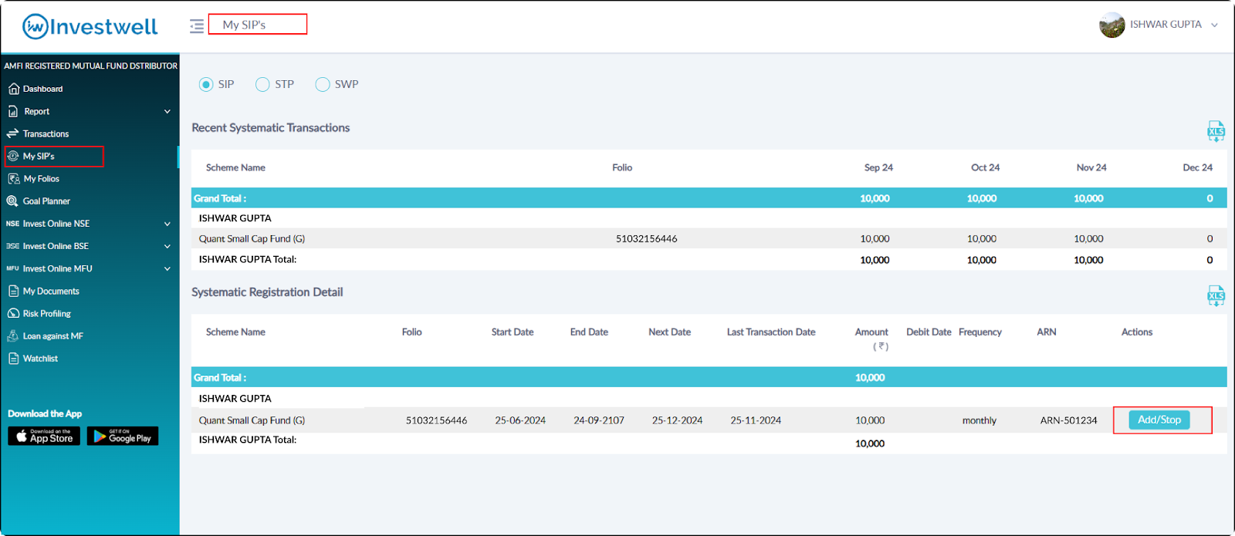Open Watchlist menu item
1235x536 pixels.
(40, 359)
